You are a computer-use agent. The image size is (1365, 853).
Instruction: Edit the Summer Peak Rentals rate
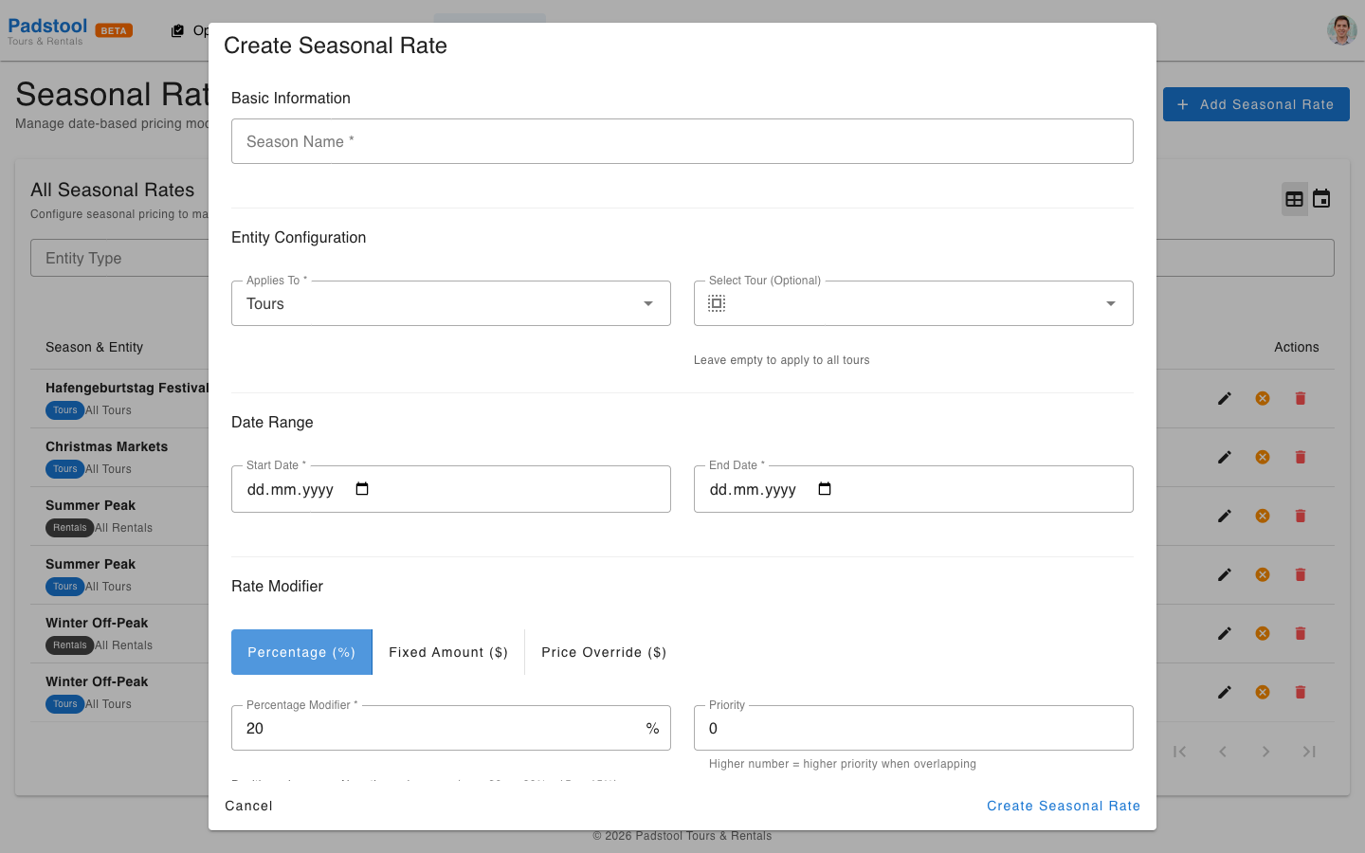(x=1225, y=516)
